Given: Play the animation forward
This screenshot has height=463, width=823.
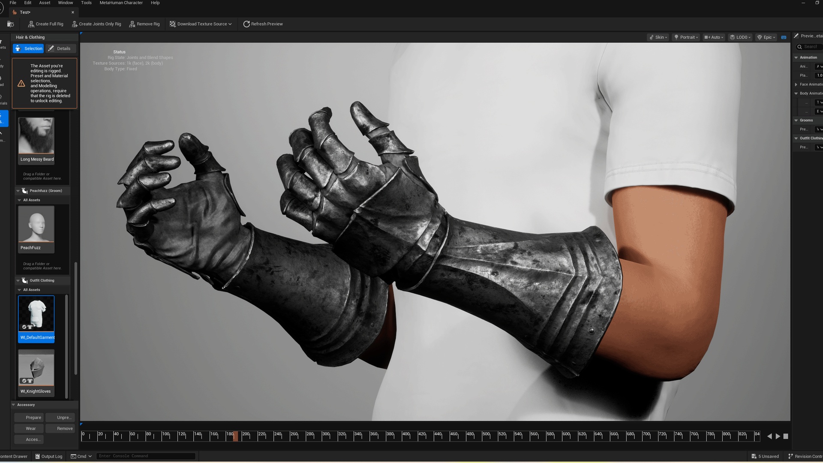Looking at the screenshot, I should coord(778,436).
